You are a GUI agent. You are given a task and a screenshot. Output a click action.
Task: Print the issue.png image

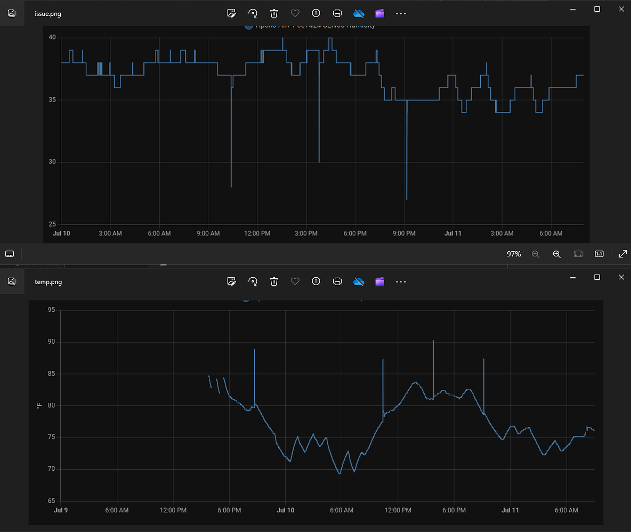(x=337, y=13)
